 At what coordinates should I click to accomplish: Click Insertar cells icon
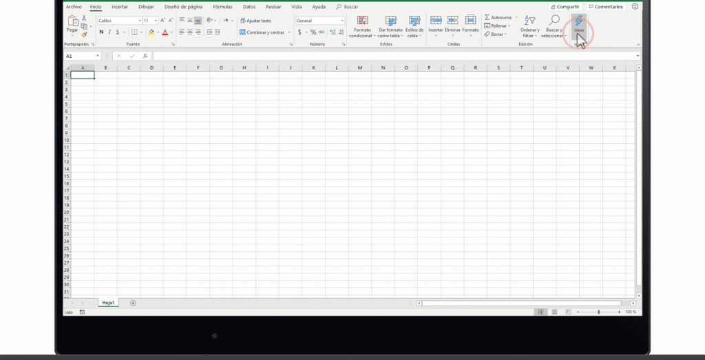[436, 20]
